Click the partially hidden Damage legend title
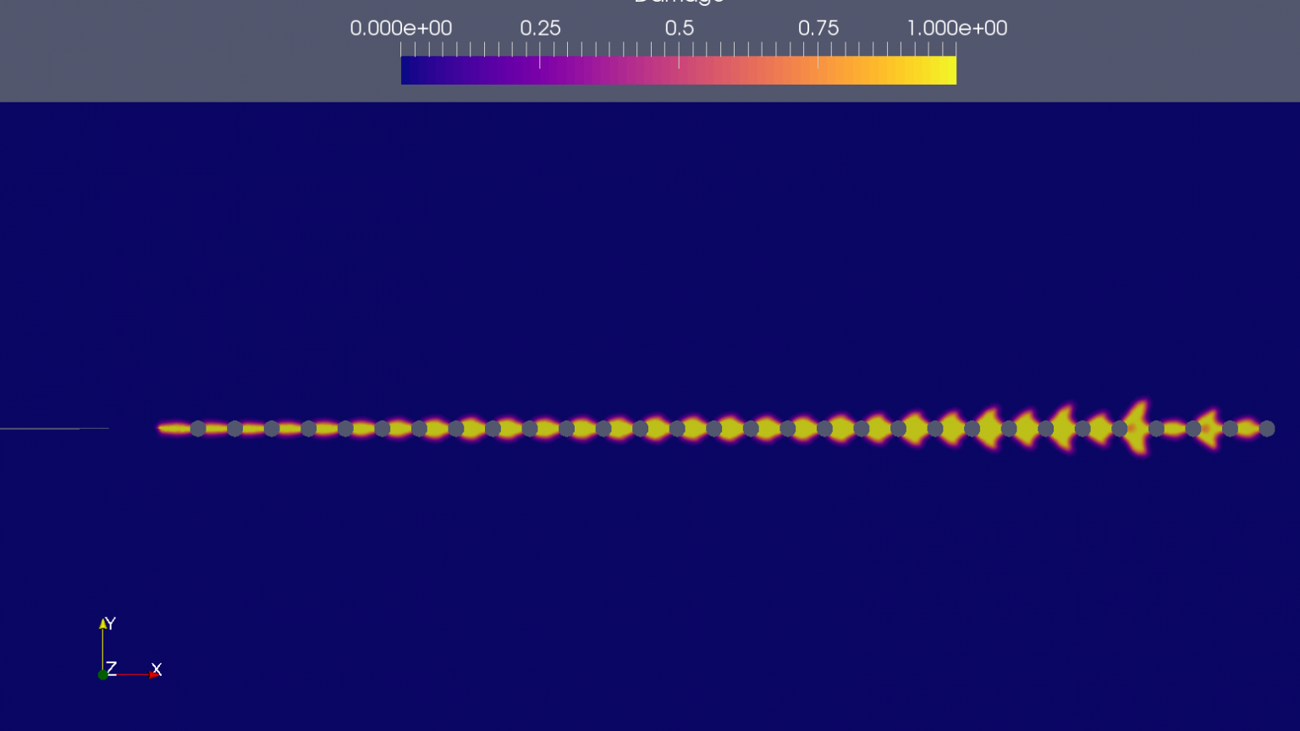The image size is (1300, 731). click(x=679, y=3)
